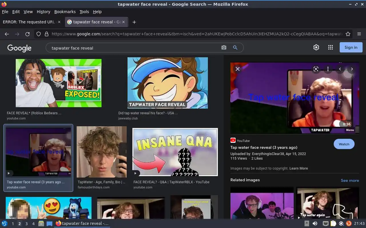The image size is (366, 228).
Task: Open Google quick settings gear
Action: (316, 47)
